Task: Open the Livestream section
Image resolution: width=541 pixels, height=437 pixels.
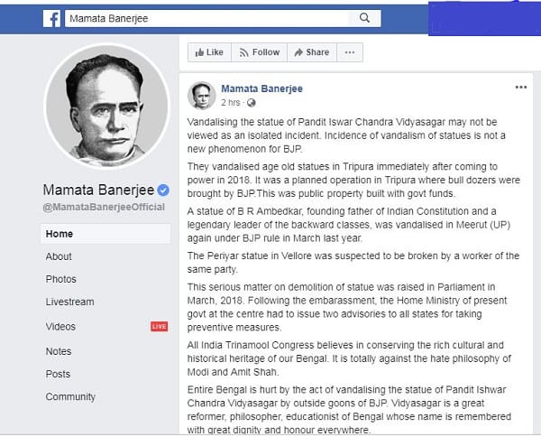Action: tap(69, 302)
